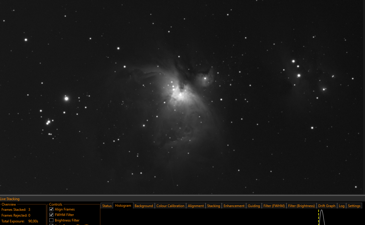Toggle the Align Frames checkbox
The image size is (365, 225).
point(51,209)
